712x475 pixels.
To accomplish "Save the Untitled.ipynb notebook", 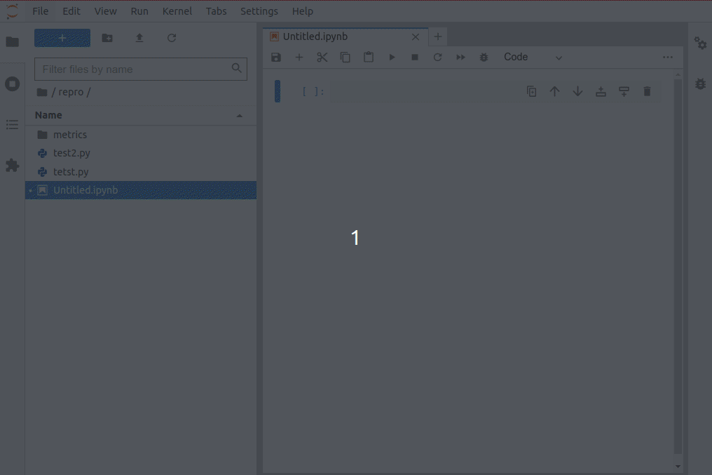I will pos(275,57).
